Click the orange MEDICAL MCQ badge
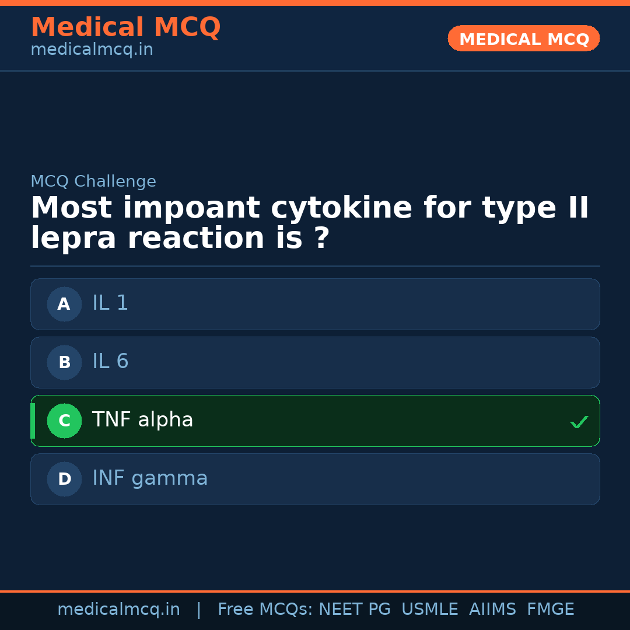630x630 pixels. click(x=523, y=38)
